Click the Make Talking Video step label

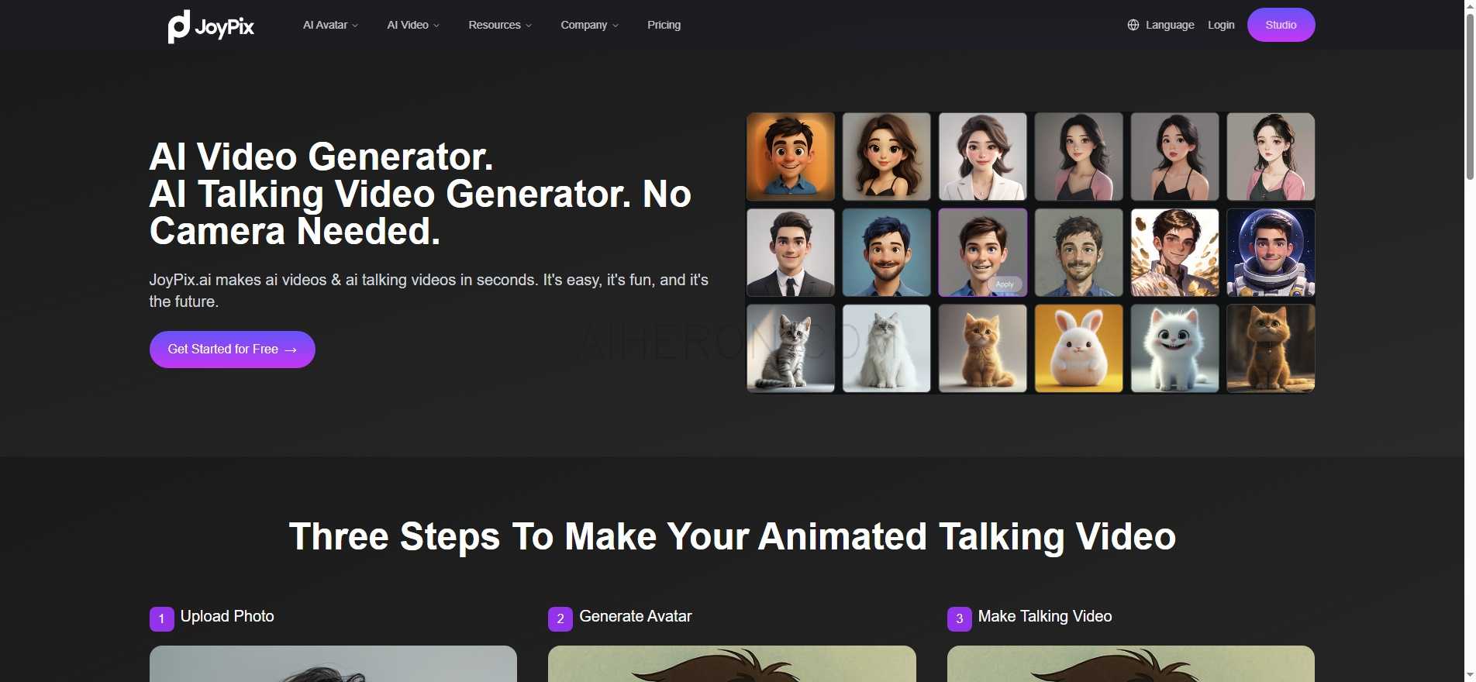click(1045, 616)
